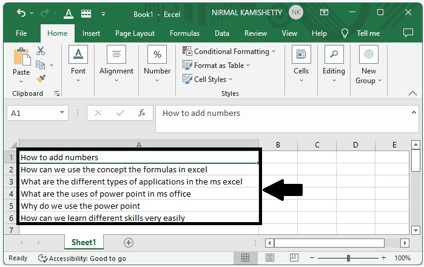Expand the Alignment group
Viewport: 424px width, 267px height.
pos(116,64)
